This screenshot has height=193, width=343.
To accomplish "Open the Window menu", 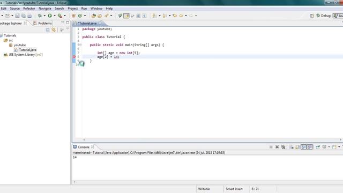I will pos(96,9).
